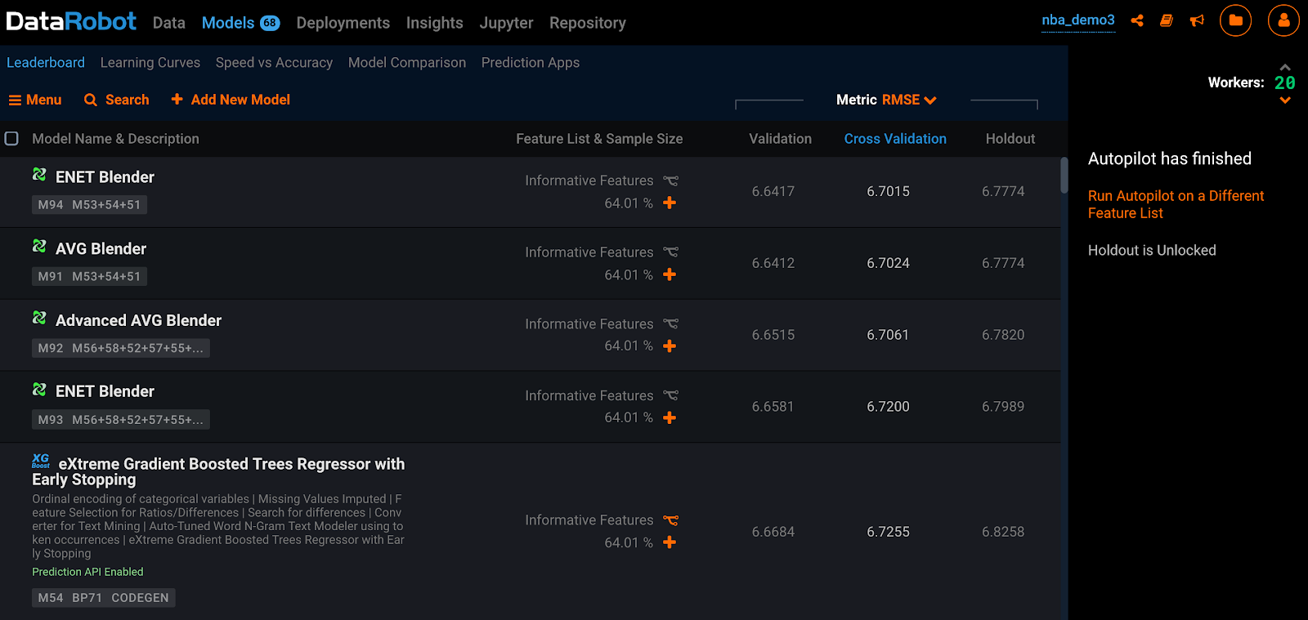
Task: Click Run Autopilot on a Different Feature List
Action: coord(1176,204)
